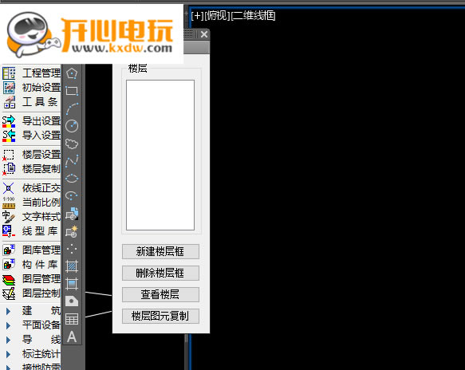
Task: Open the hatch fill tool
Action: tap(72, 266)
